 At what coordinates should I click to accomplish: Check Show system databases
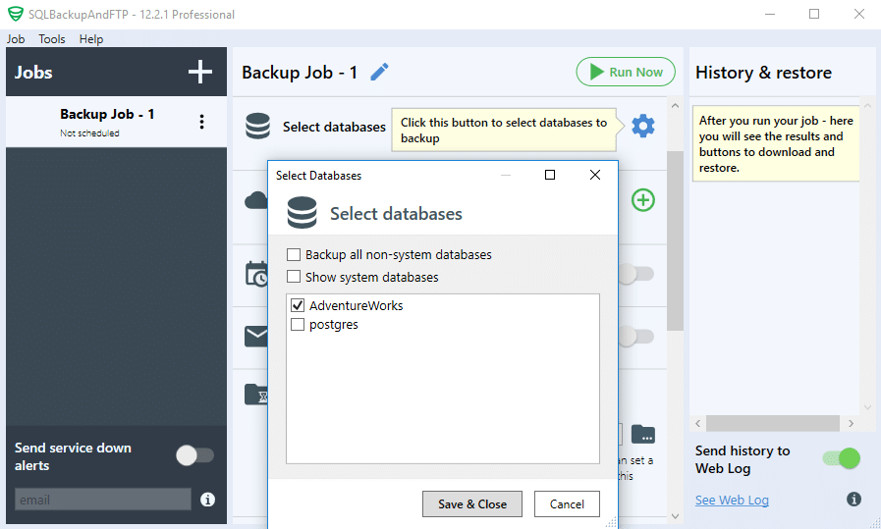[x=294, y=277]
